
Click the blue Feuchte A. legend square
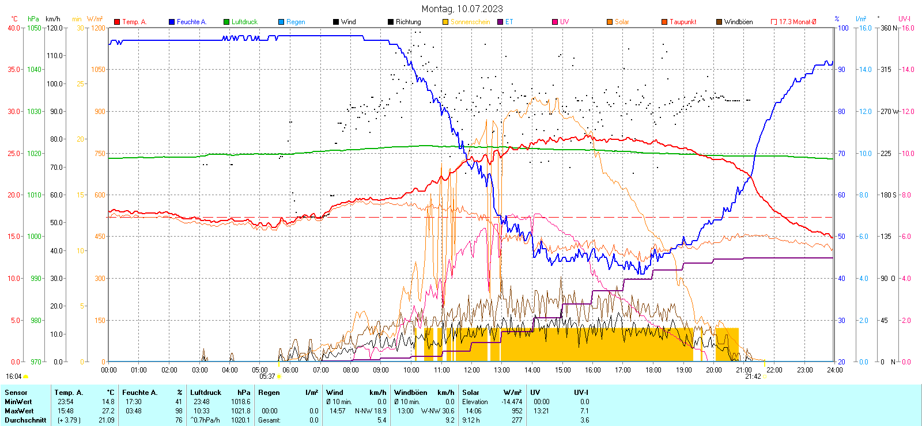[x=172, y=22]
